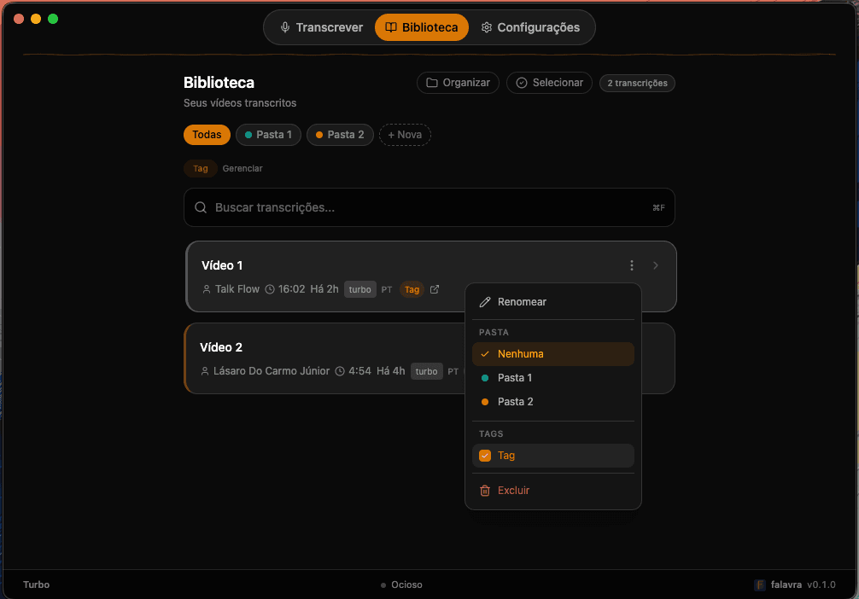This screenshot has width=859, height=599.
Task: Open Vídeo 1 externally via the external-link icon
Action: (x=435, y=289)
